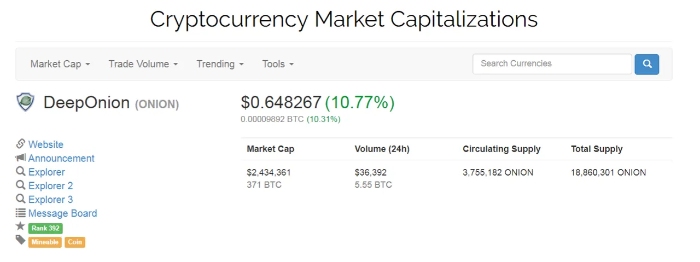Screen dimensions: 700x262
Task: Expand the Tools dropdown menu
Action: click(278, 64)
